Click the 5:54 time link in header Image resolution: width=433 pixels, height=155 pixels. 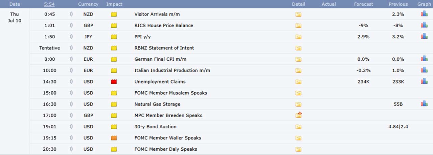[49, 4]
